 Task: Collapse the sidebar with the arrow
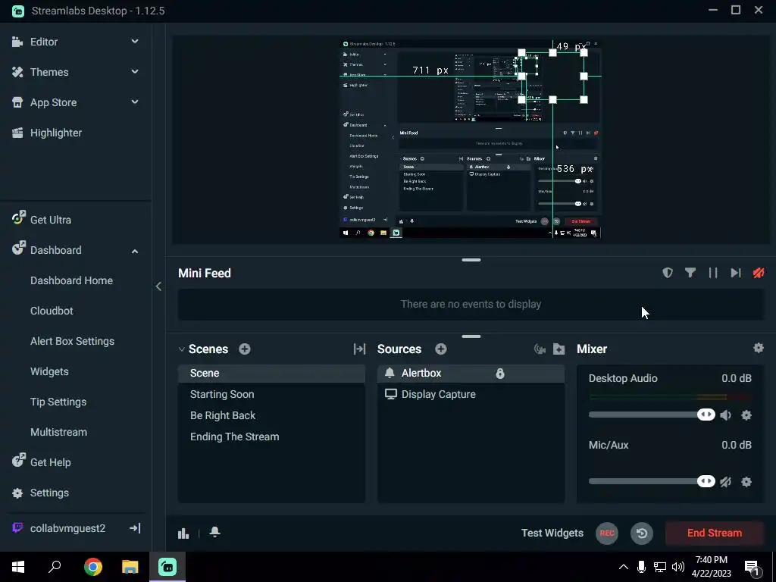click(x=158, y=286)
